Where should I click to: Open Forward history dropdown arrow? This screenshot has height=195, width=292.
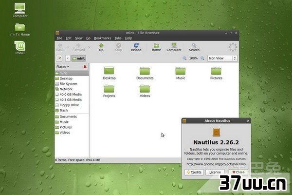(x=89, y=47)
